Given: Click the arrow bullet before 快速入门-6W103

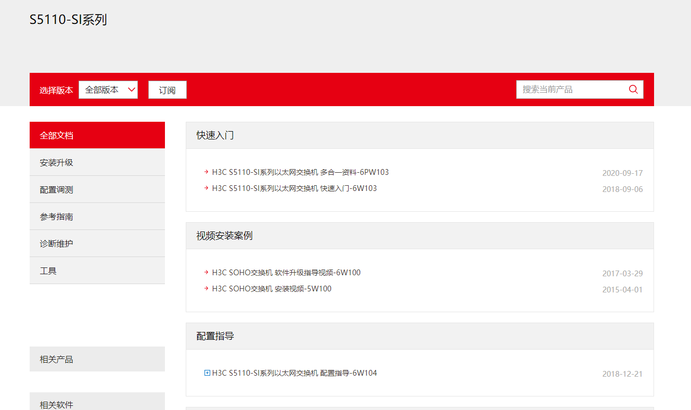Looking at the screenshot, I should [x=207, y=188].
